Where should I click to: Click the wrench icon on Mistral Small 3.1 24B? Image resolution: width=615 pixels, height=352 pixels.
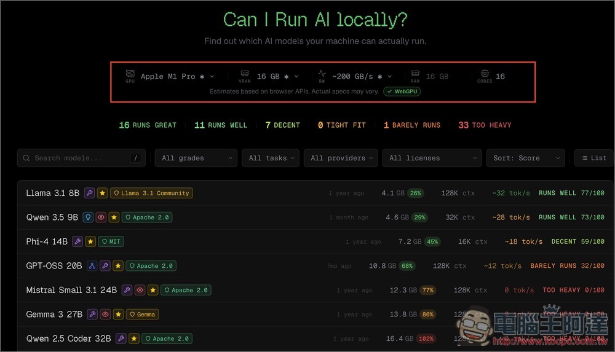point(127,290)
